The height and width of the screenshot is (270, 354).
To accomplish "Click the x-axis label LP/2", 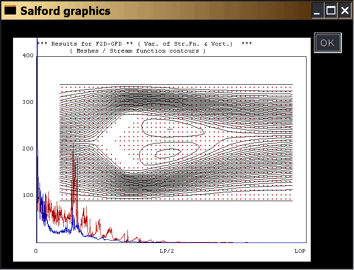I will tap(167, 251).
